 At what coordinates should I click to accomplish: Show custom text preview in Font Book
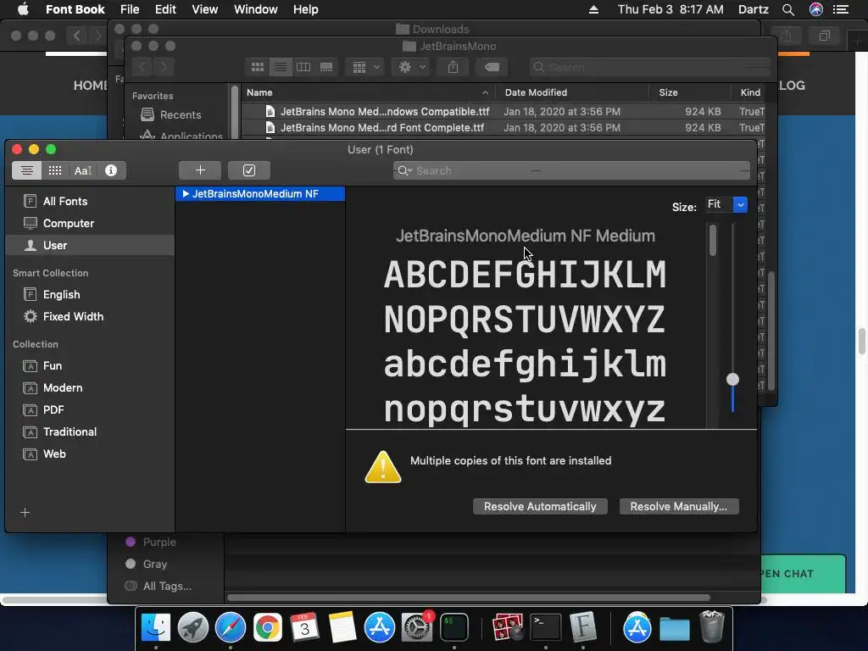pyautogui.click(x=83, y=170)
